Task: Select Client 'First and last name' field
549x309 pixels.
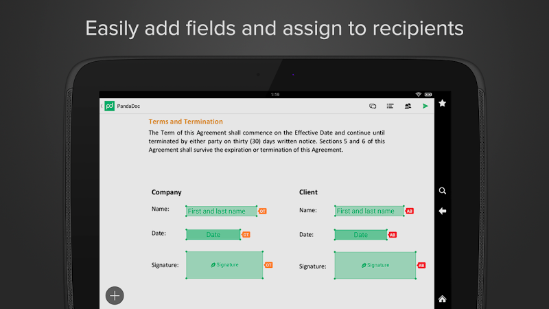Action: (x=369, y=211)
